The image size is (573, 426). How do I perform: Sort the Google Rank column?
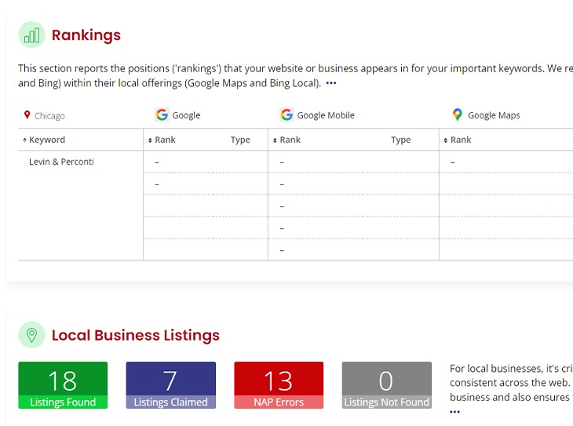(x=150, y=140)
